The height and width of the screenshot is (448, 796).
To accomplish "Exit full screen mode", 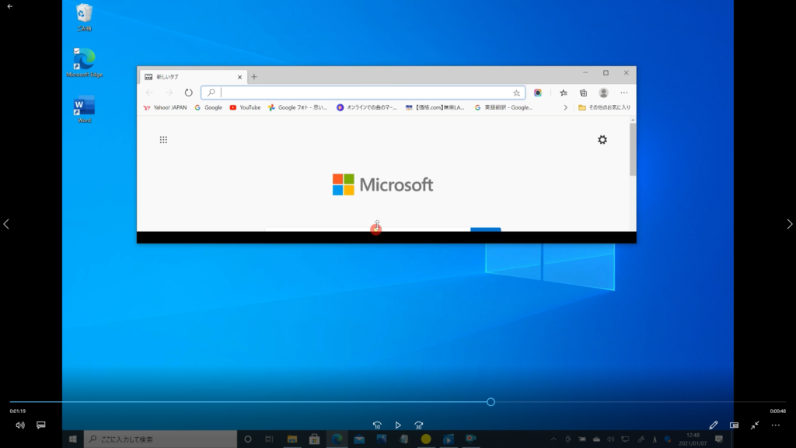I will pyautogui.click(x=755, y=425).
